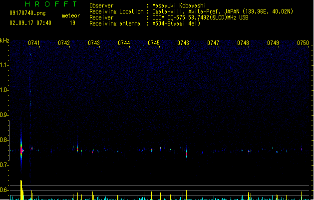Click the 1.1 frequency axis label

(x=4, y=65)
